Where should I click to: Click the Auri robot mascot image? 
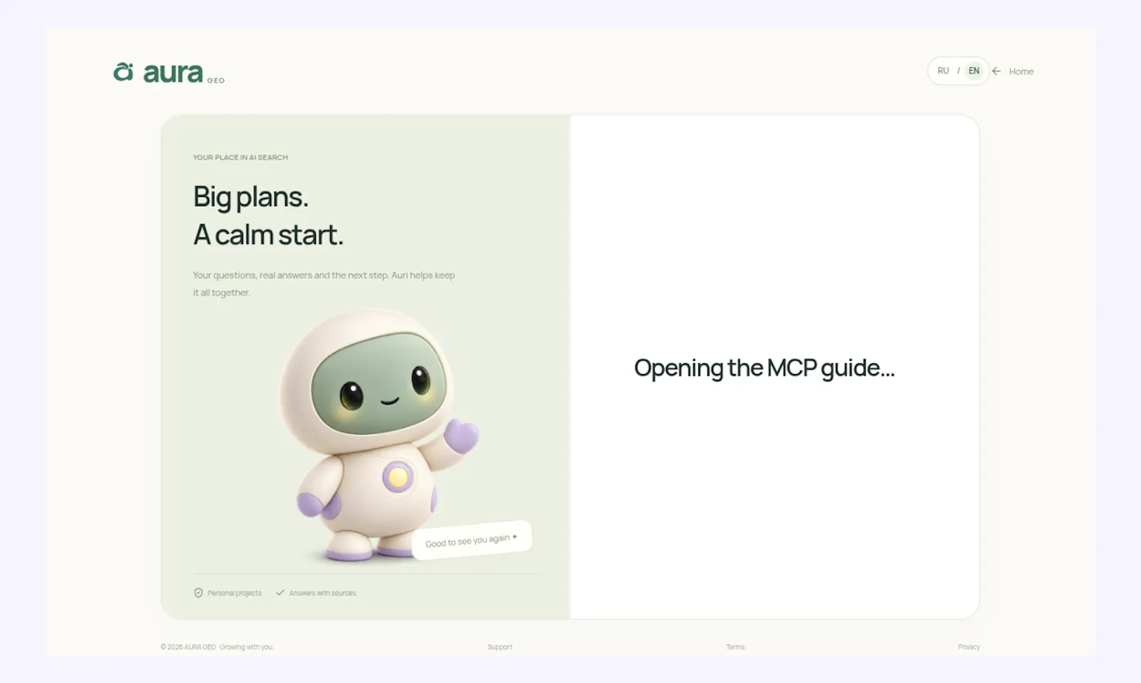tap(378, 435)
